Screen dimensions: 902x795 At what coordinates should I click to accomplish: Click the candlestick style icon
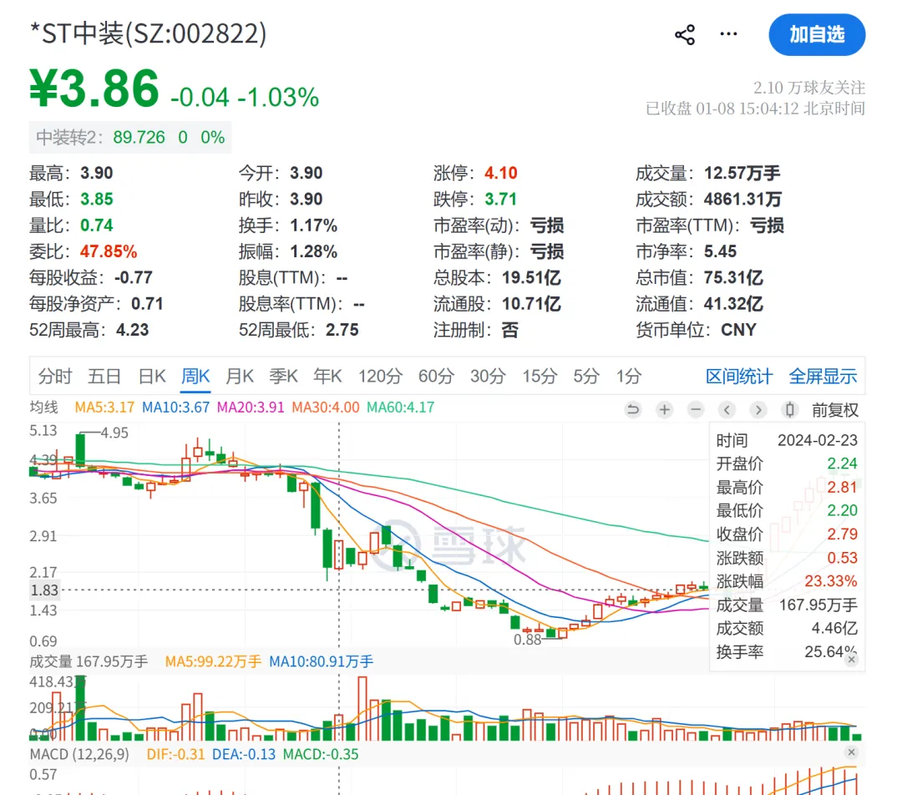(x=790, y=409)
